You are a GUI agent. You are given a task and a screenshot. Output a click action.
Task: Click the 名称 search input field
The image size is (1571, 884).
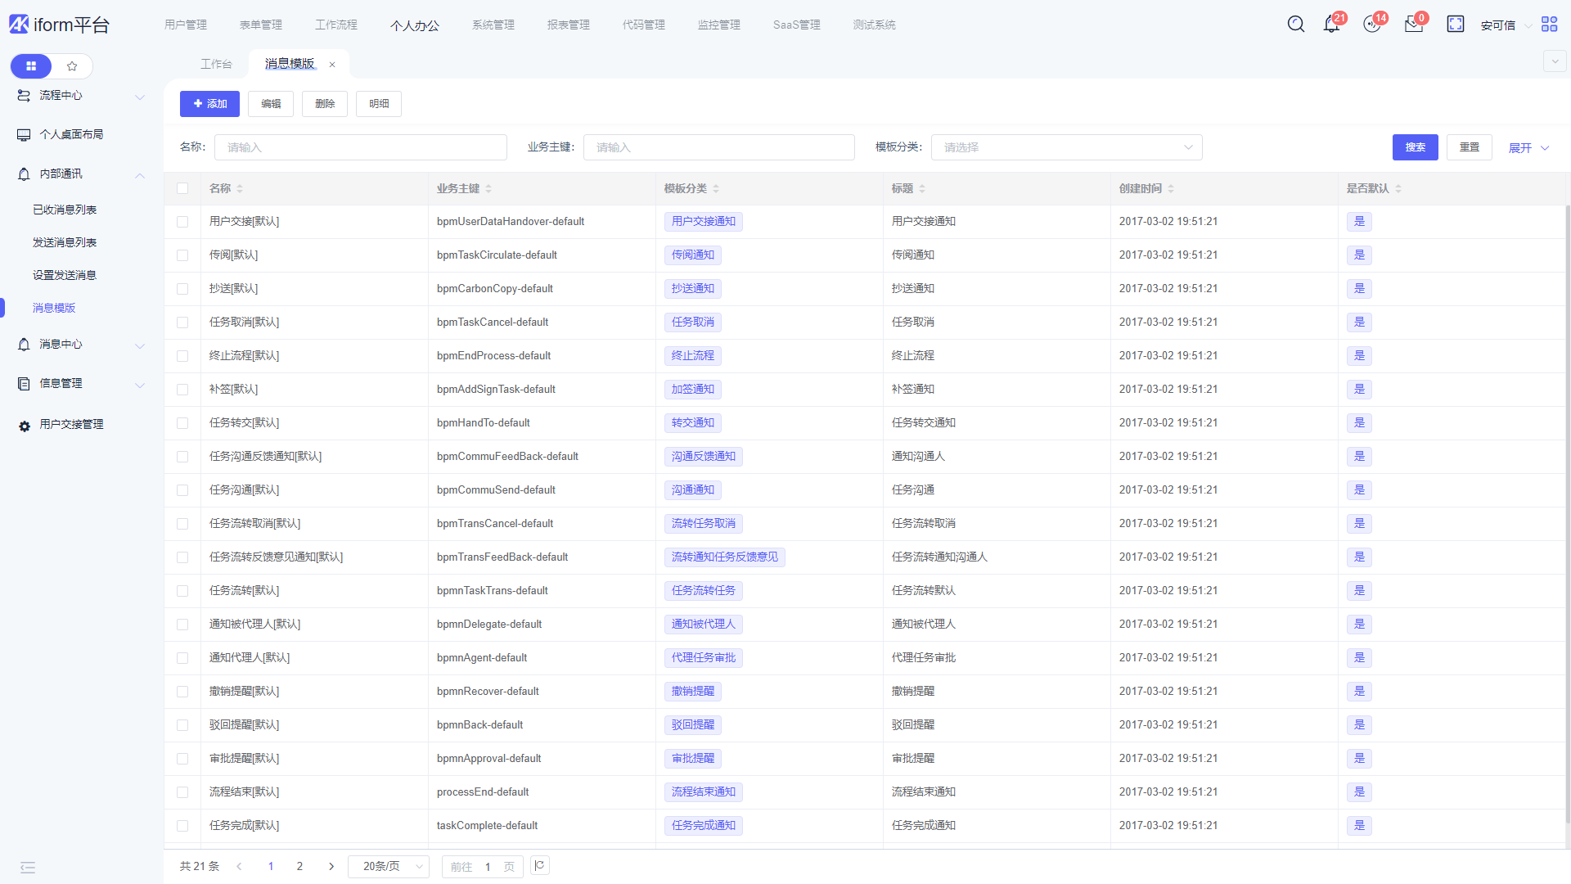tap(360, 147)
